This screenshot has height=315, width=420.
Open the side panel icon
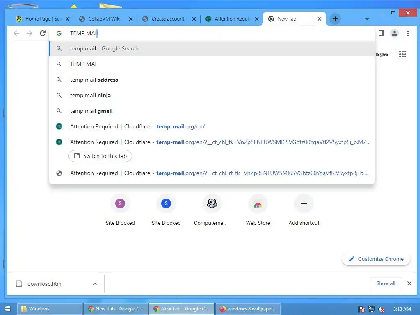(381, 33)
